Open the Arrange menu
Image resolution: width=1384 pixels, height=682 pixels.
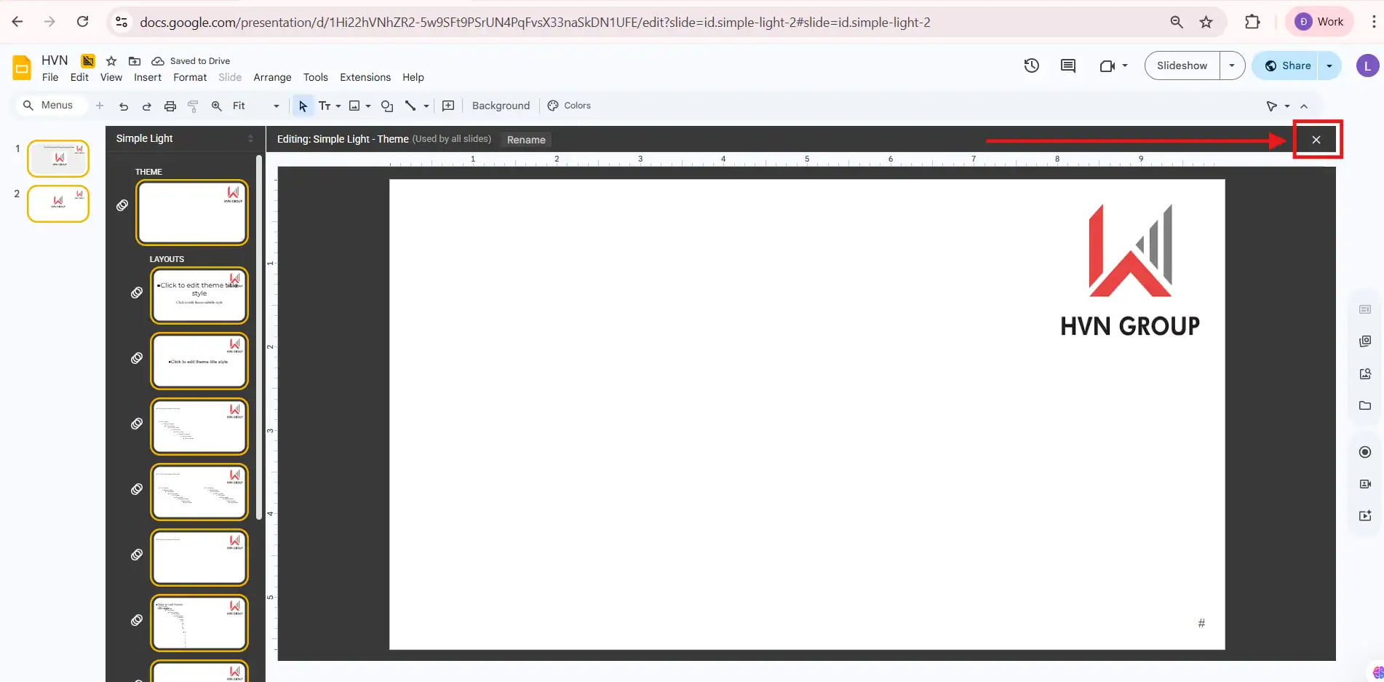point(272,77)
